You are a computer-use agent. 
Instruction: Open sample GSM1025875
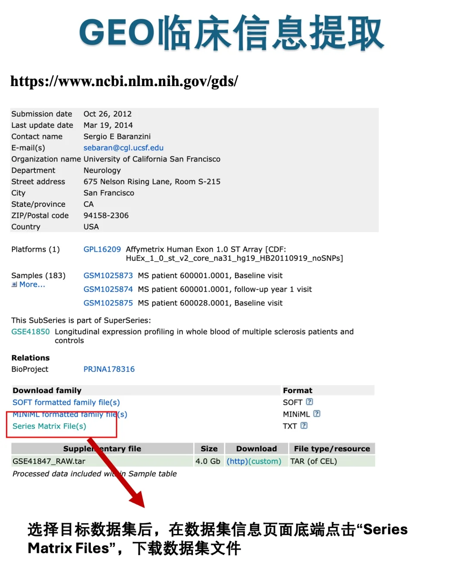pos(108,303)
